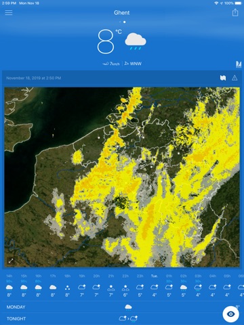Tap the 14h forecast cloud icon
This screenshot has width=244, height=325.
[x=9, y=287]
